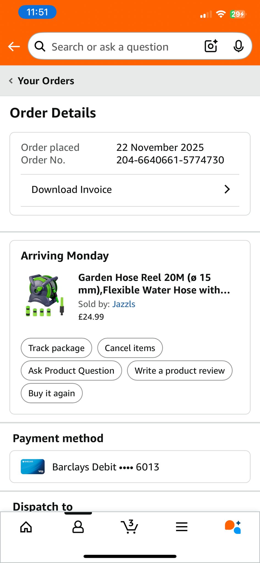
Task: Launch the Rufus AI assistant icon
Action: [233, 527]
